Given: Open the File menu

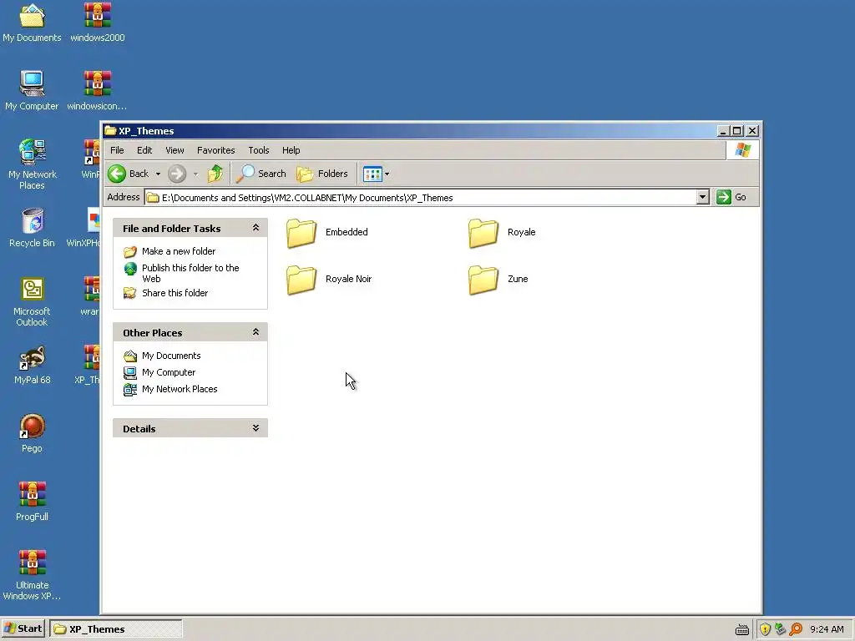Looking at the screenshot, I should click(117, 150).
